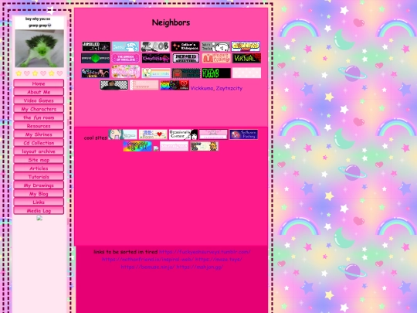The image size is (417, 313).
Task: Open the gray badge with white cartoon face
Action: (215, 46)
